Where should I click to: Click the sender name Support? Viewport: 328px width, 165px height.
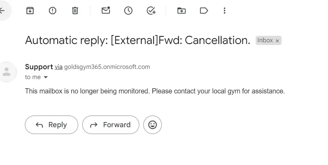(x=39, y=67)
